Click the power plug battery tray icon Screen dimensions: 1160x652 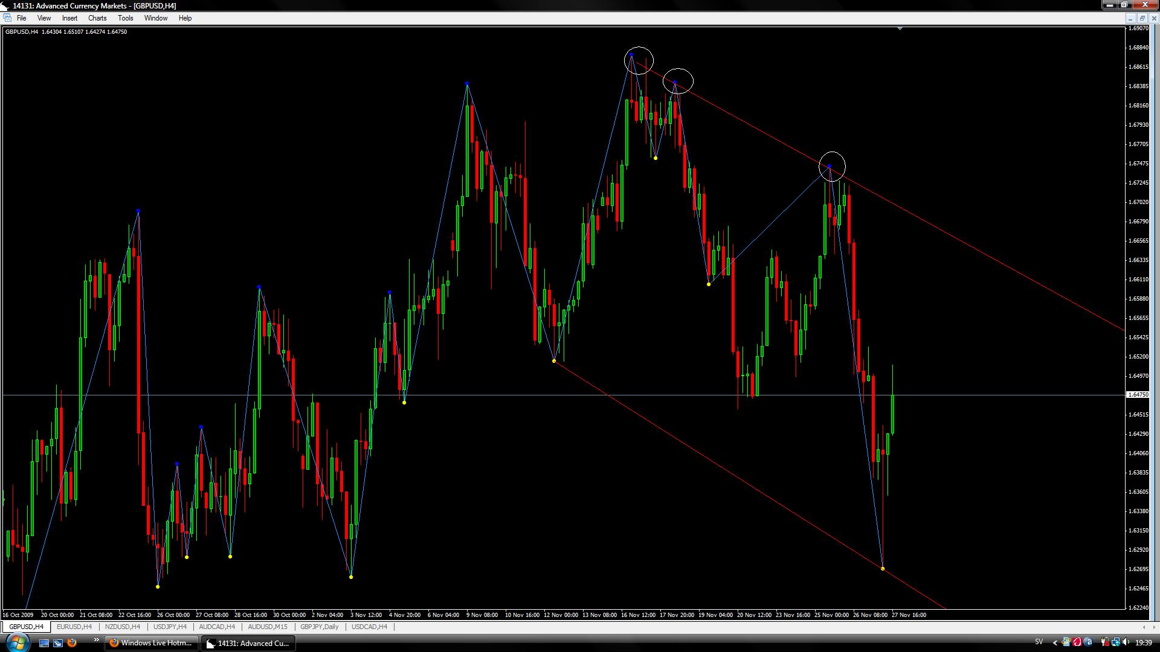pyautogui.click(x=1105, y=642)
